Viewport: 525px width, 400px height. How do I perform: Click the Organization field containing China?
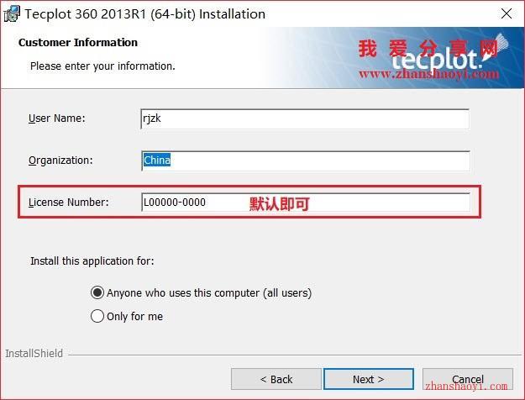[306, 161]
